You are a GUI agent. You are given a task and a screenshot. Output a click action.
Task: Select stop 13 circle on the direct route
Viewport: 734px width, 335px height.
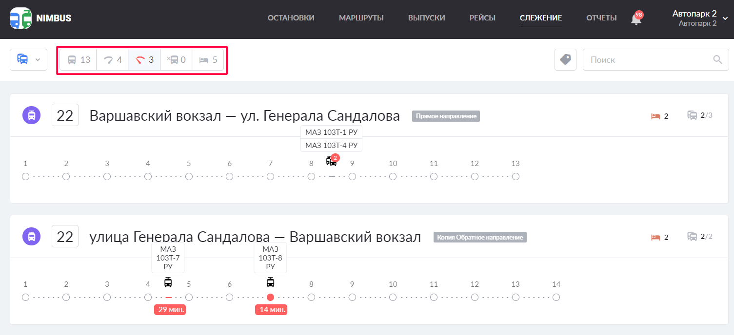pyautogui.click(x=516, y=176)
